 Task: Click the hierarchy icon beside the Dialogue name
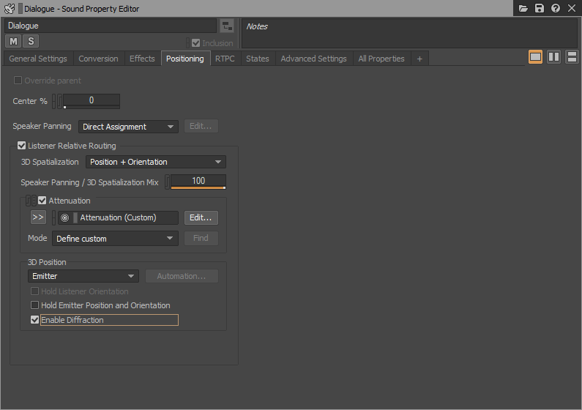(x=227, y=26)
